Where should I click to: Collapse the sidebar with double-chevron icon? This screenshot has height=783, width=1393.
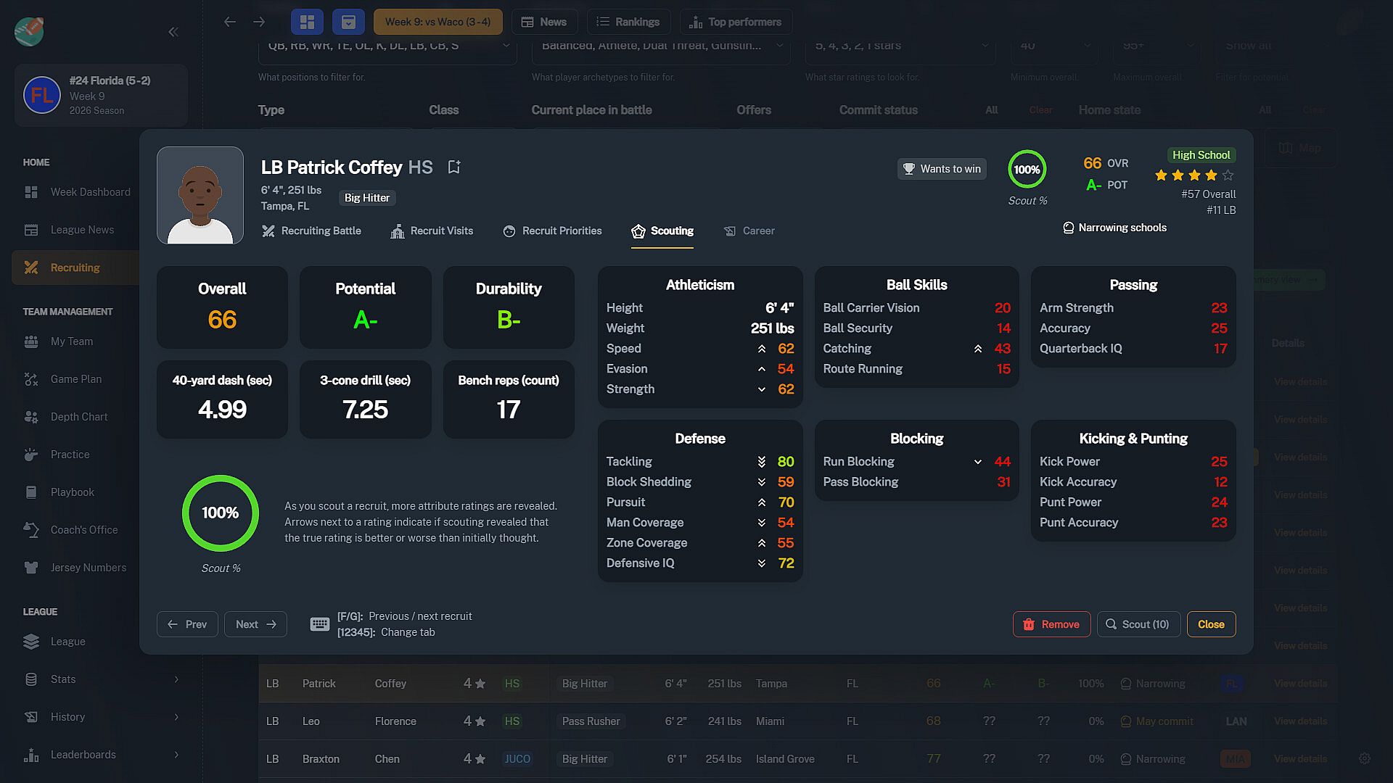pos(173,32)
